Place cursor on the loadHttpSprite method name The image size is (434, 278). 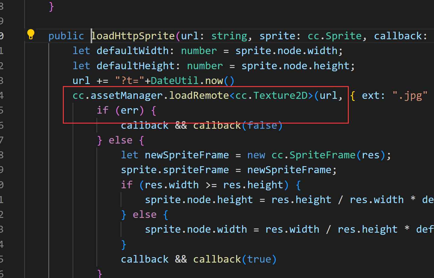coord(133,36)
